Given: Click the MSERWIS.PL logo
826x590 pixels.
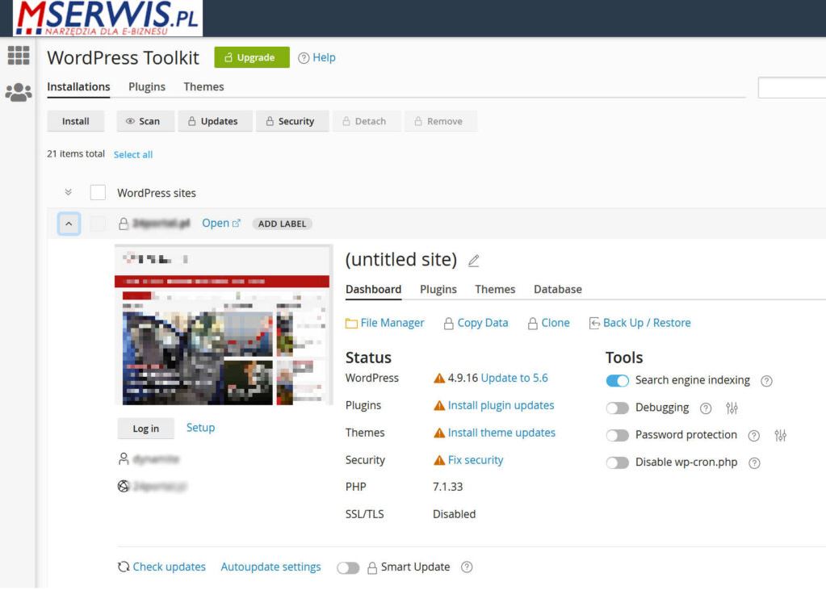Looking at the screenshot, I should (107, 18).
